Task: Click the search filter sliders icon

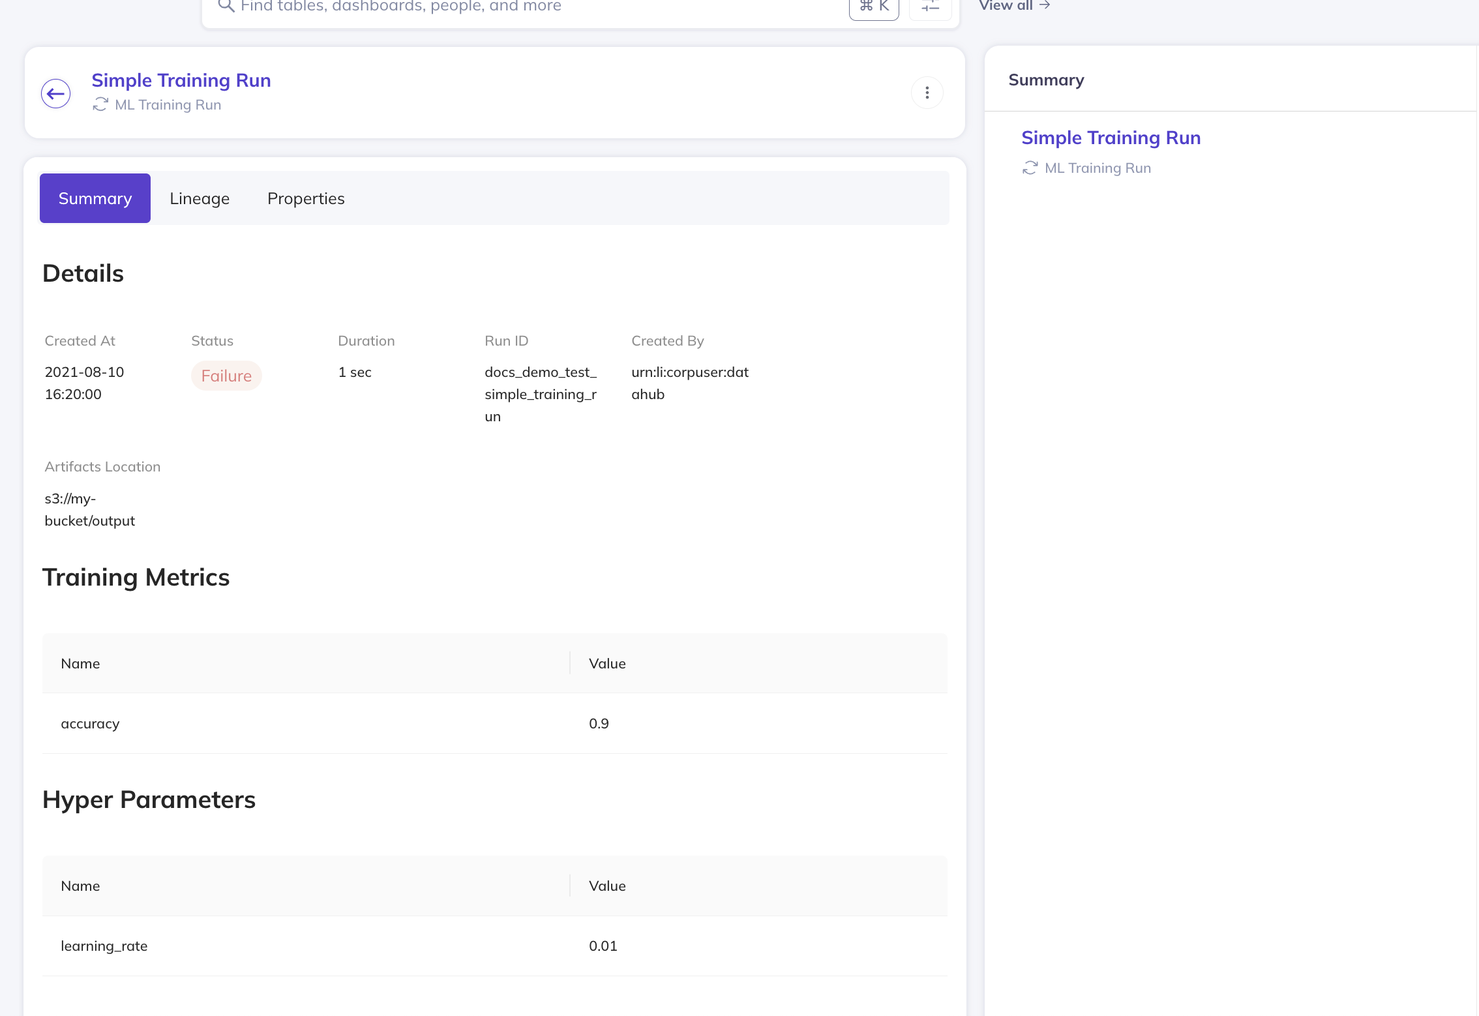Action: tap(930, 7)
